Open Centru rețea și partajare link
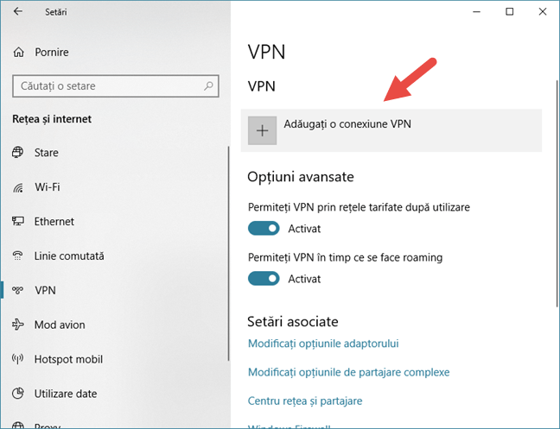The width and height of the screenshot is (560, 429). click(x=305, y=401)
